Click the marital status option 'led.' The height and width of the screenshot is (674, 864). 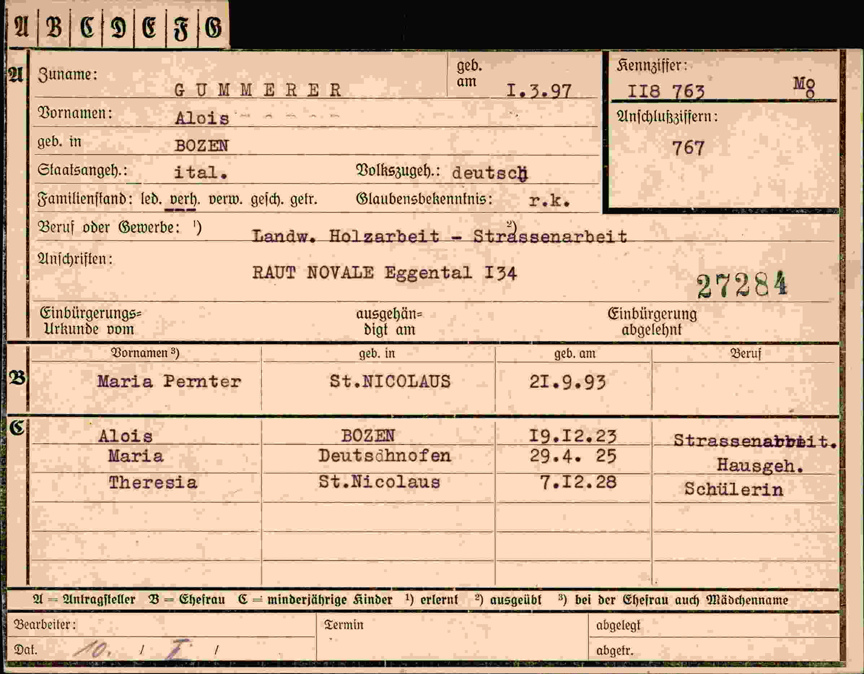click(x=152, y=198)
